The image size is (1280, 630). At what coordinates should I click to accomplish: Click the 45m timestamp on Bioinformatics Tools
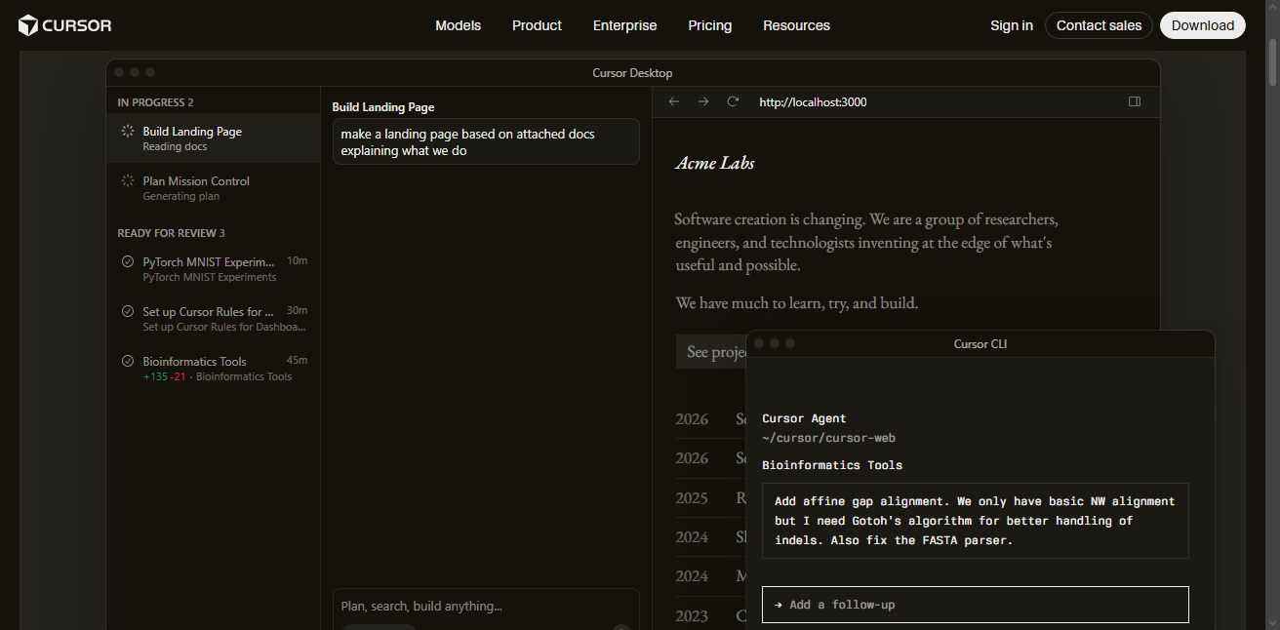click(x=297, y=361)
